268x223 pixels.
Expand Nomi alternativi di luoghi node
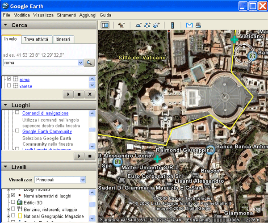pyautogui.click(x=8, y=196)
